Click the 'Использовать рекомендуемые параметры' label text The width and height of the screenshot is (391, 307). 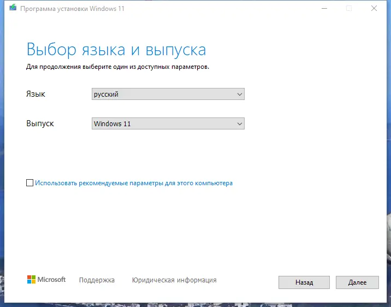pos(134,183)
